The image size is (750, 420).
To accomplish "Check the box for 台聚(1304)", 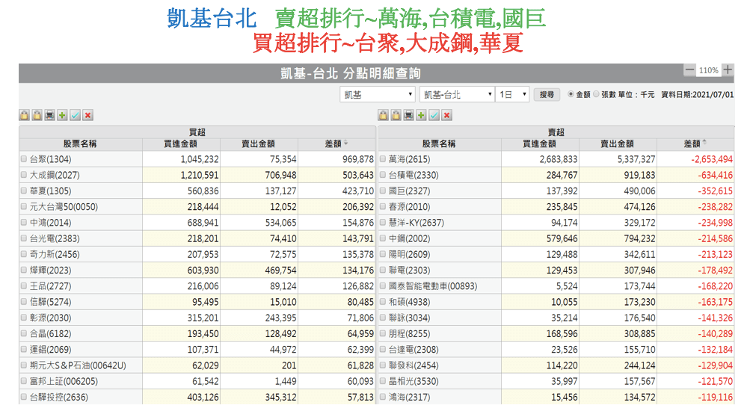I will [x=24, y=159].
